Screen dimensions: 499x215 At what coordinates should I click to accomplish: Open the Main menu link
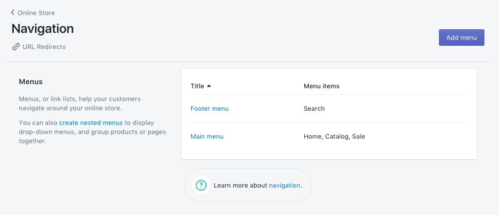tap(207, 136)
